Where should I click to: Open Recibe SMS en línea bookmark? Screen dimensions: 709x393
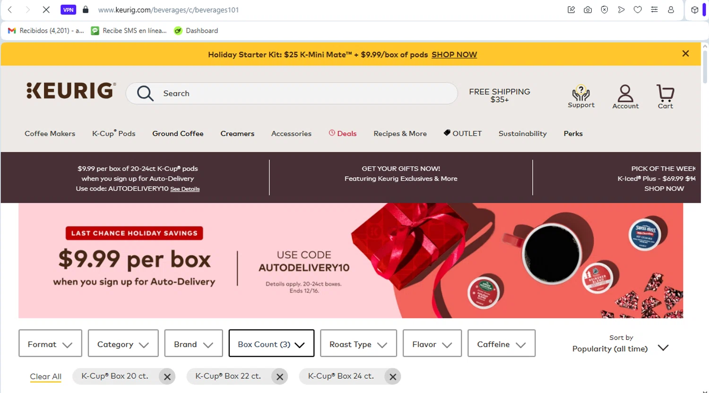tap(129, 31)
